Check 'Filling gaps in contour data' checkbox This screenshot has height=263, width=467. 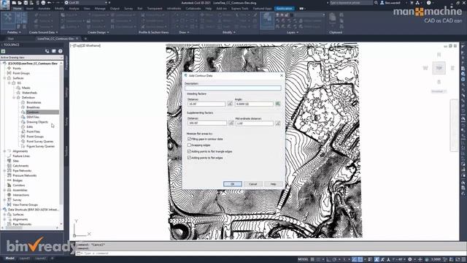pyautogui.click(x=189, y=139)
